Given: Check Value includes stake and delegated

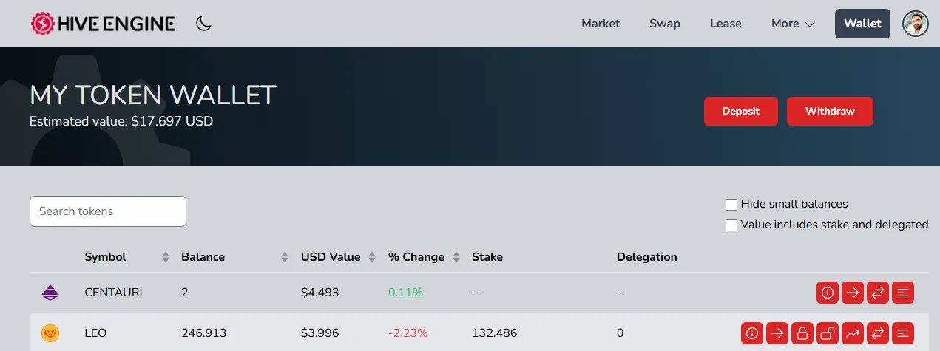Looking at the screenshot, I should tap(731, 225).
